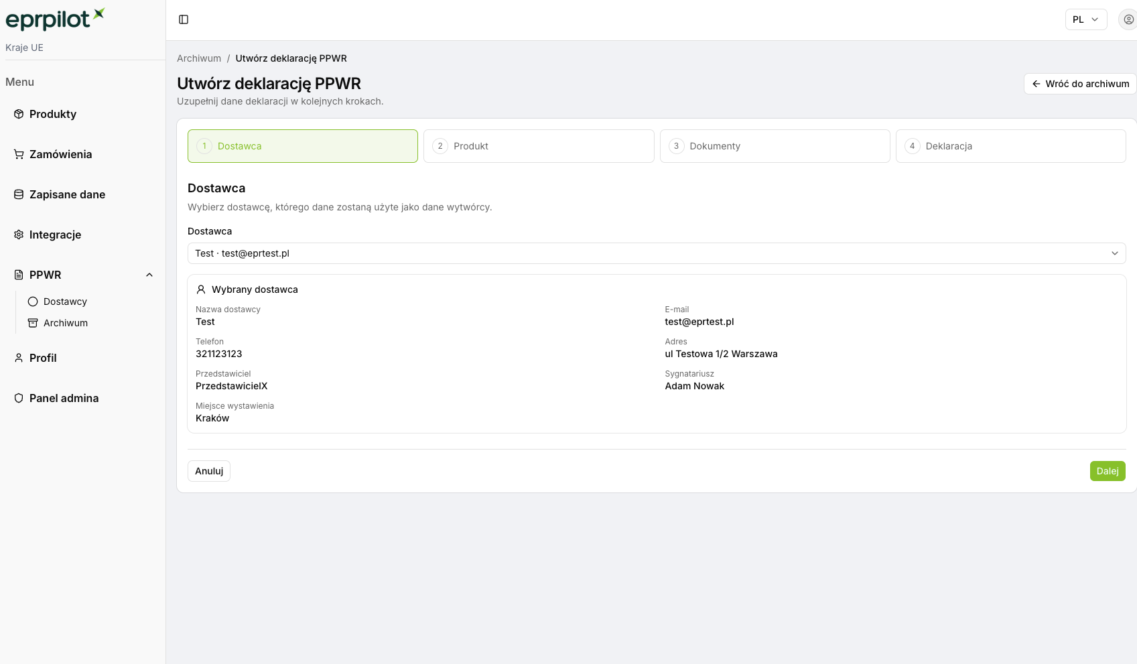Click the email value test@eprtest.pl
This screenshot has width=1137, height=664.
click(x=699, y=322)
